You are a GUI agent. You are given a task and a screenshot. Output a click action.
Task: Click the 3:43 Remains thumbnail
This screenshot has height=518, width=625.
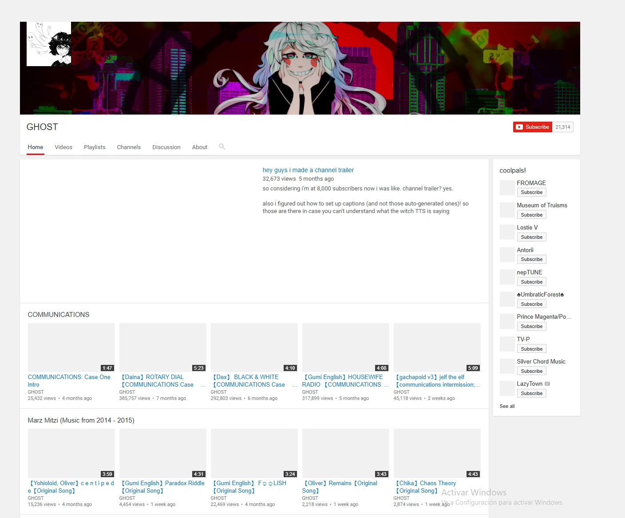[346, 453]
